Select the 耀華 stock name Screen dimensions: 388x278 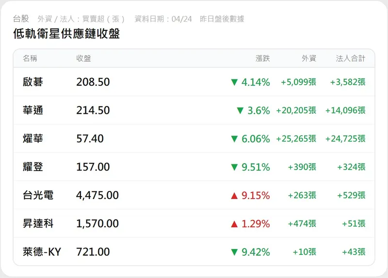click(x=33, y=139)
